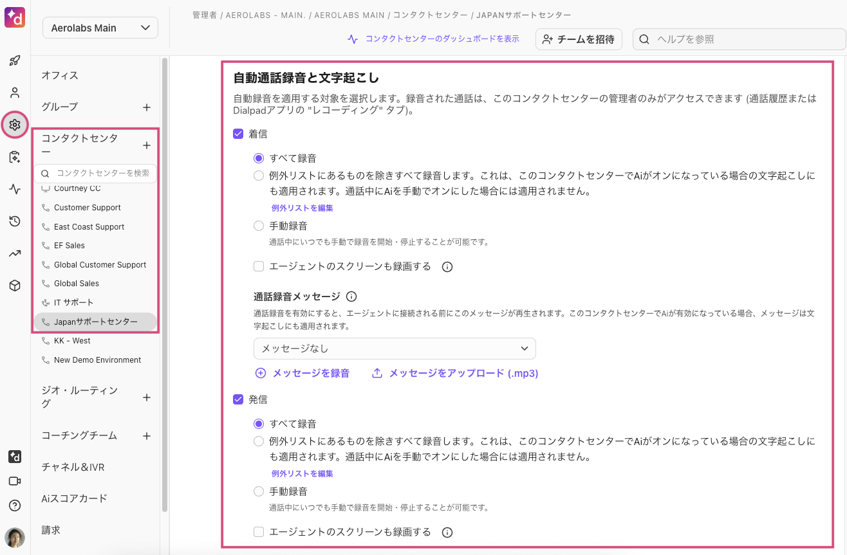The height and width of the screenshot is (555, 847).
Task: Select 手動録音 radio under 着信
Action: pos(259,226)
